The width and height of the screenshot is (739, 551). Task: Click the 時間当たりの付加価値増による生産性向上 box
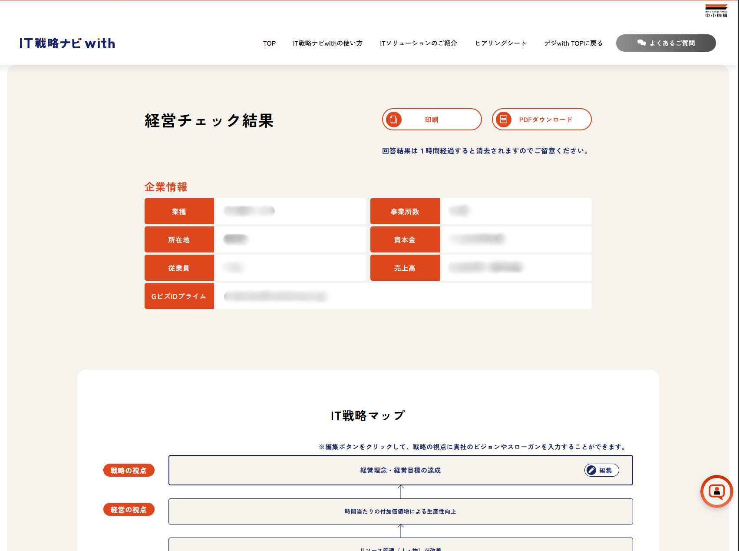pos(400,511)
